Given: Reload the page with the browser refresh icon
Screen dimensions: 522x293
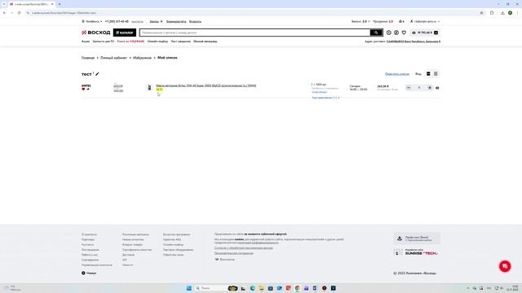Looking at the screenshot, I should (19, 13).
